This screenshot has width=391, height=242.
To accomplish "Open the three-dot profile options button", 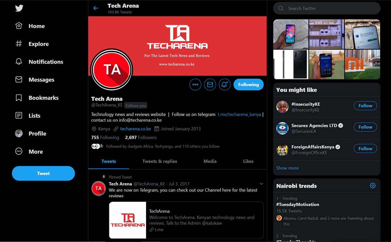I will pyautogui.click(x=195, y=85).
